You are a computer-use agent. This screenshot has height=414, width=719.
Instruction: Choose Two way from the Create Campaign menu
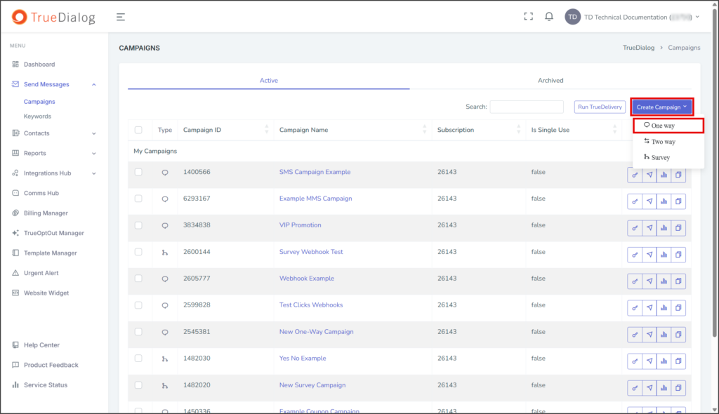click(x=659, y=142)
